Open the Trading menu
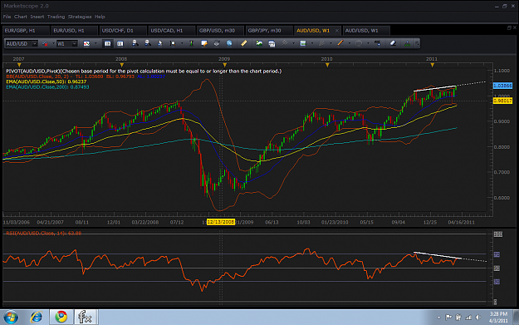519x325 pixels. [x=56, y=17]
